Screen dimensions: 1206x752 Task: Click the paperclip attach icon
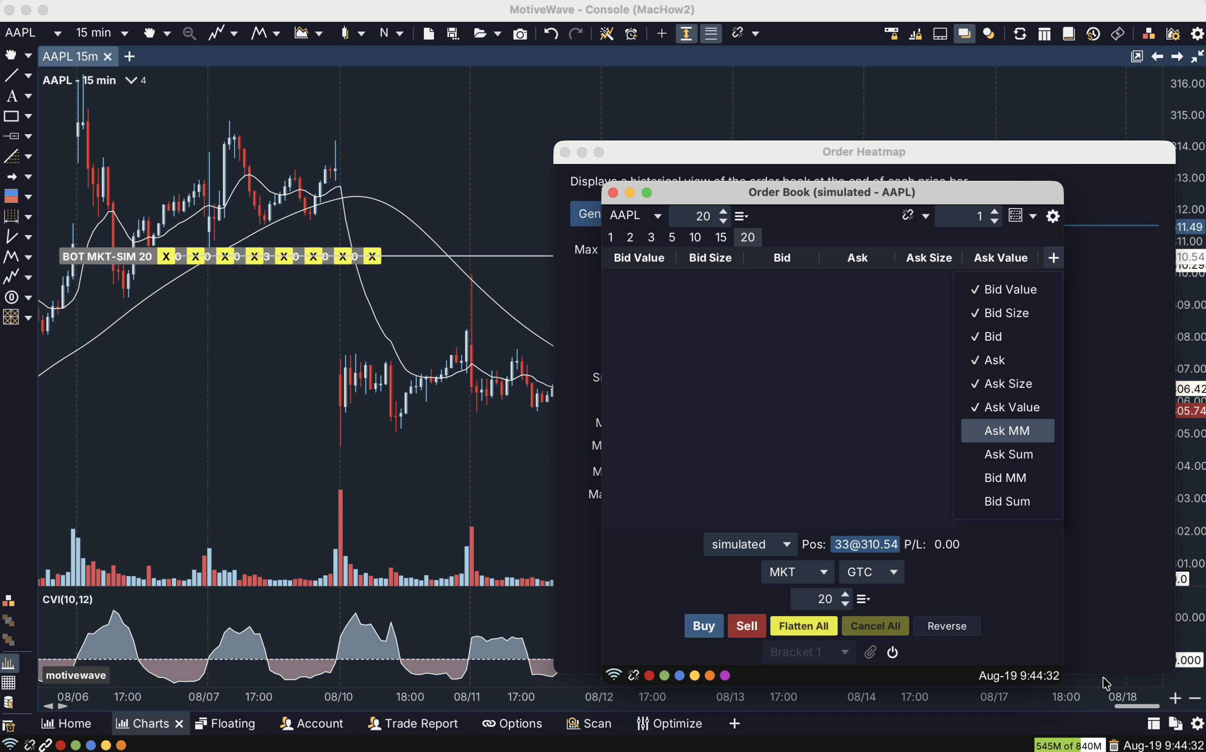[x=870, y=652]
